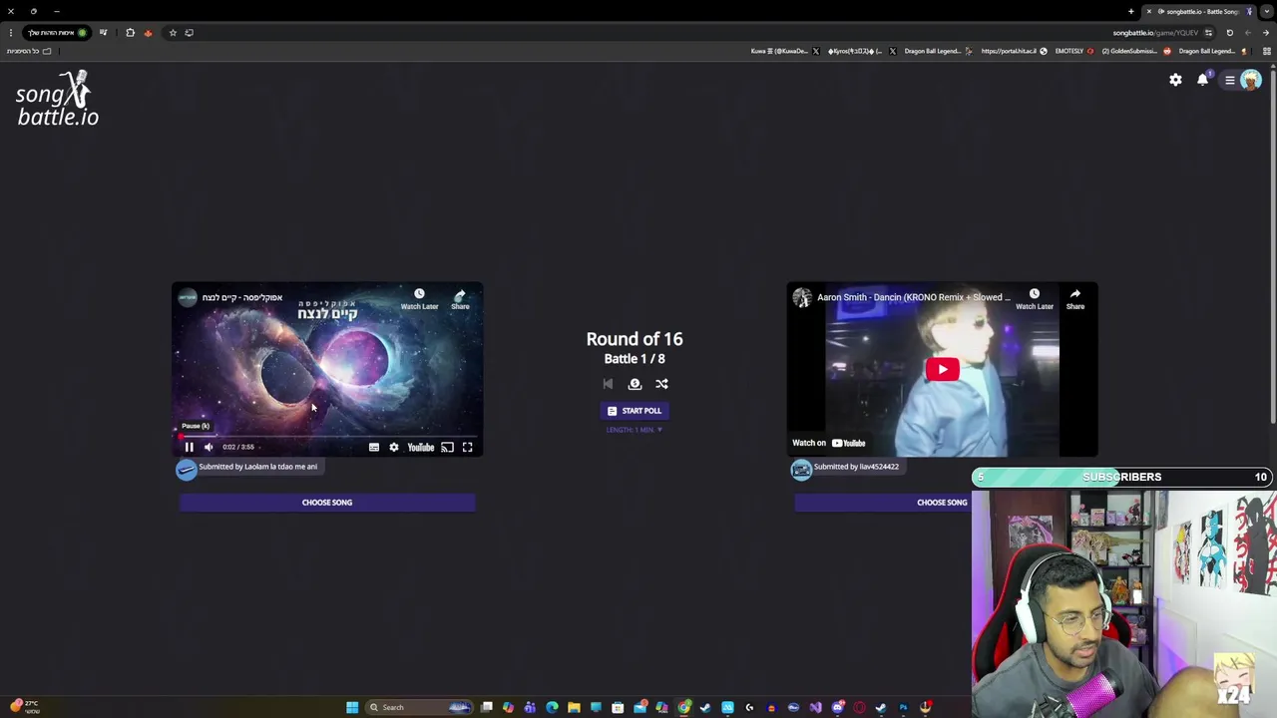Cast the left video to a device
The height and width of the screenshot is (718, 1277).
[447, 447]
